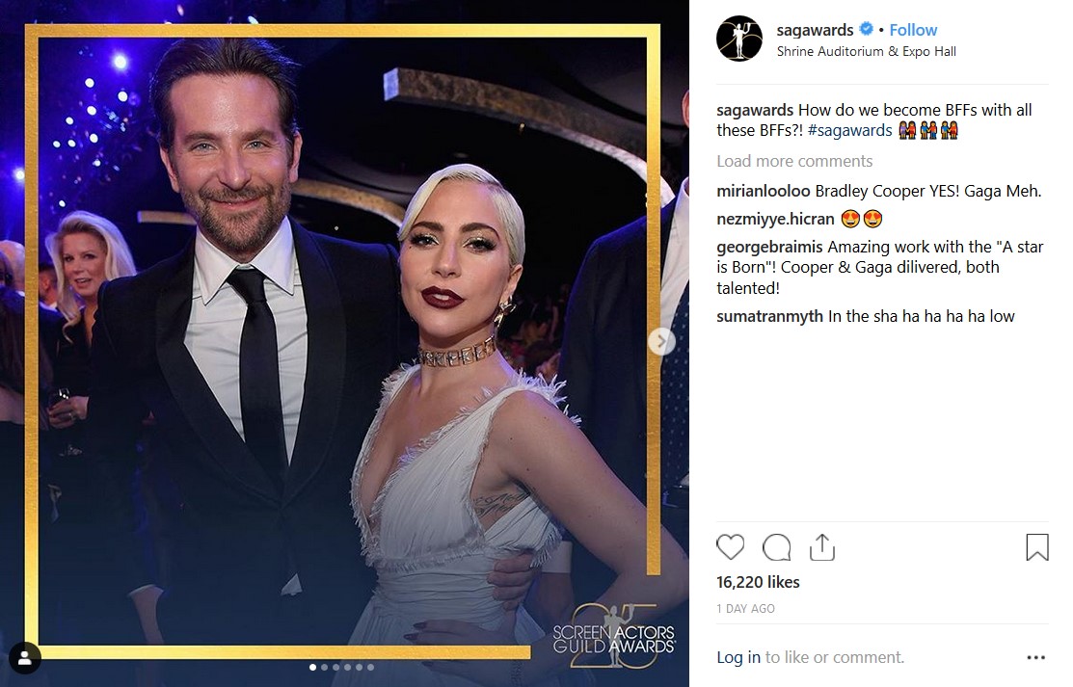
Task: Click the share post icon
Action: click(821, 547)
